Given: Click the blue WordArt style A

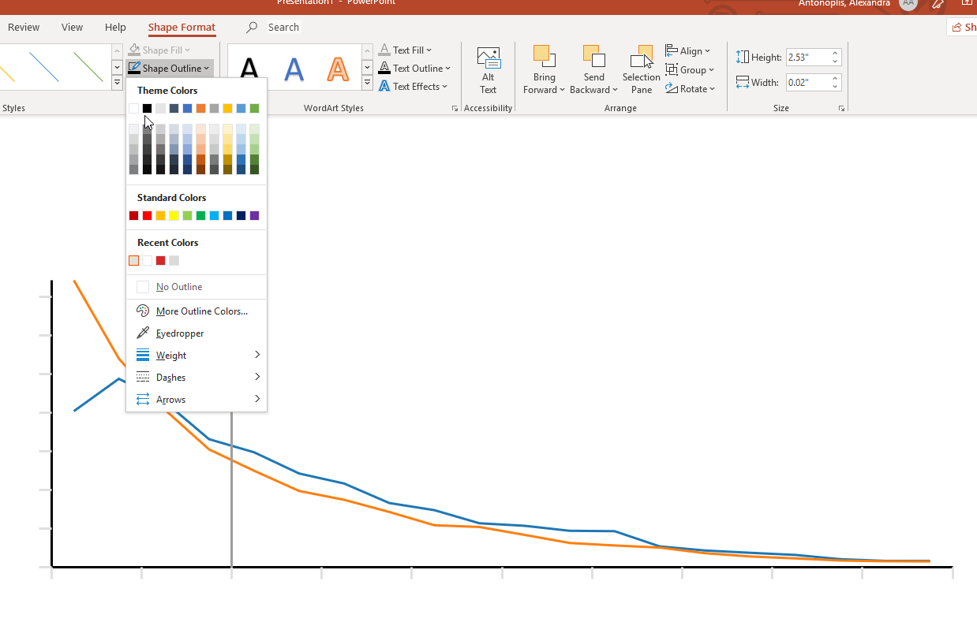Looking at the screenshot, I should pos(294,69).
